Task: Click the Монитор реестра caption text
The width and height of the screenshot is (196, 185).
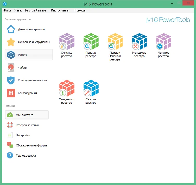Action: [163, 54]
